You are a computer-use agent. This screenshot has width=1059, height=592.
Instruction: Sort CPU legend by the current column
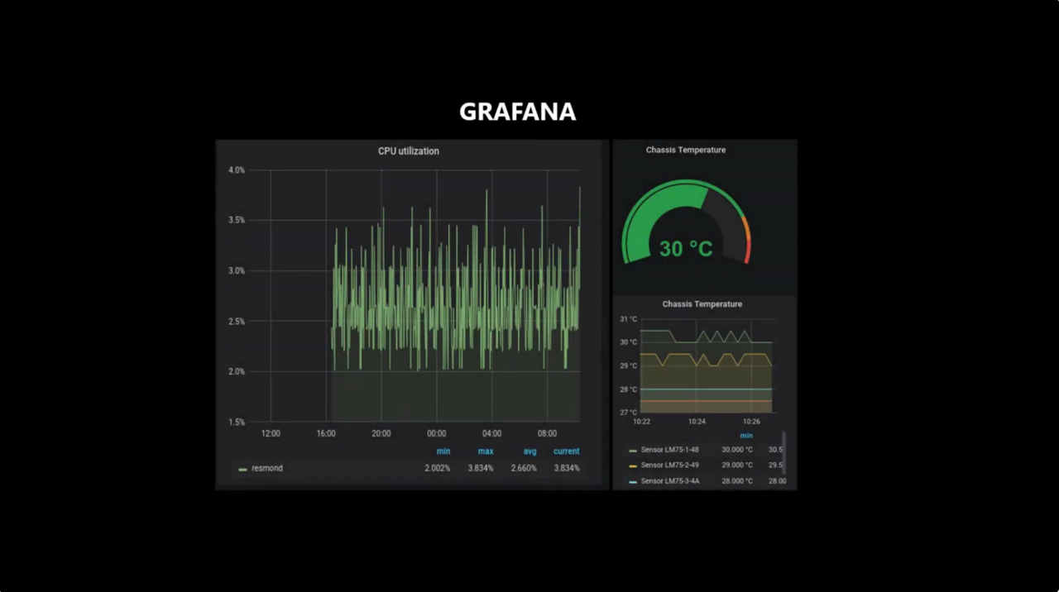click(566, 451)
